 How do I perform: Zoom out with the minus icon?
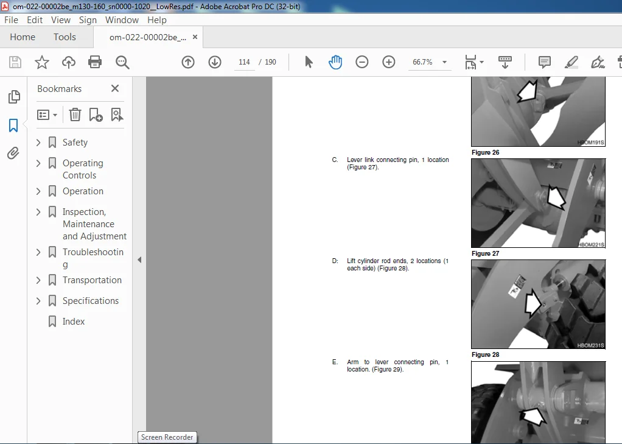point(362,62)
